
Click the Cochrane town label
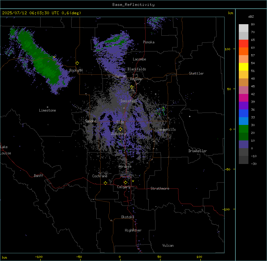[x=100, y=176]
